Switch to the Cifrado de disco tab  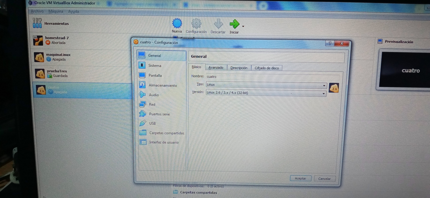coord(267,68)
